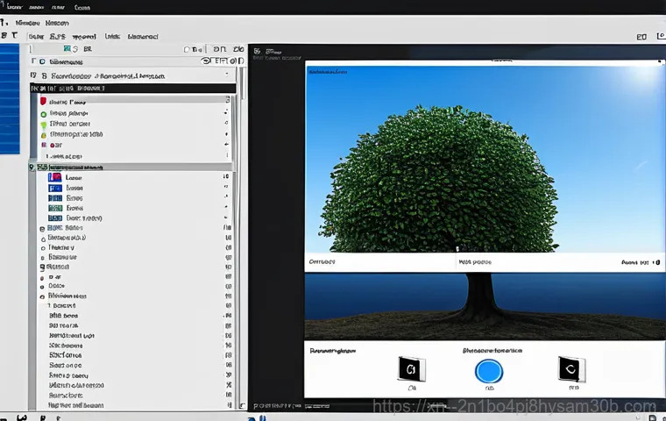The height and width of the screenshot is (421, 666).
Task: Click the blue striped sidebar strip at far left
Action: 10,98
